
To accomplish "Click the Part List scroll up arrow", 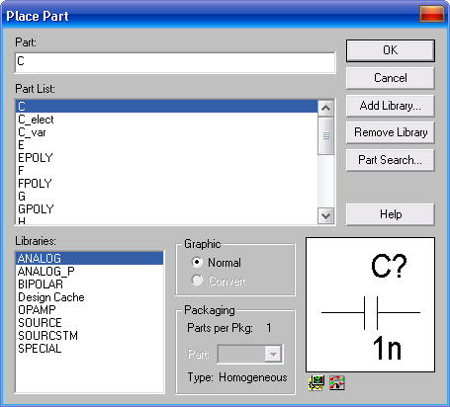I will tap(326, 108).
